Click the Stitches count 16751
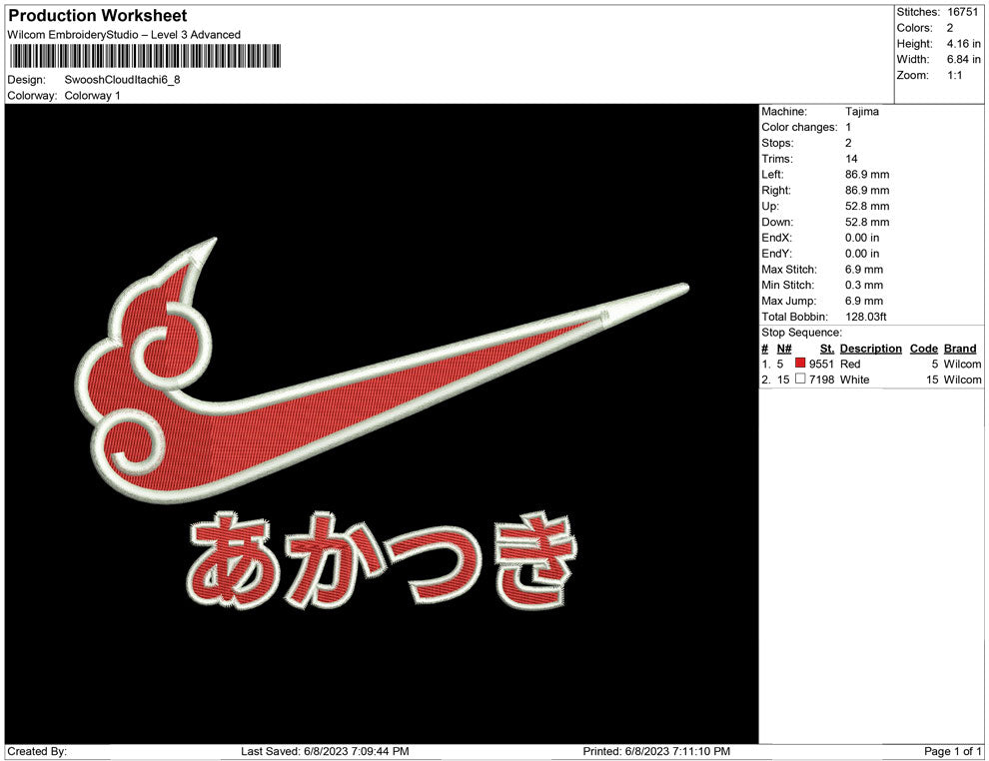This screenshot has height=761, width=989. (964, 12)
